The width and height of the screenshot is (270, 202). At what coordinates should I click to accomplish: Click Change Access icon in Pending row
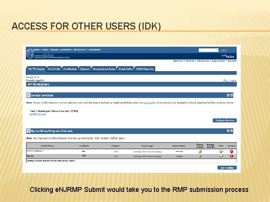click(x=200, y=151)
